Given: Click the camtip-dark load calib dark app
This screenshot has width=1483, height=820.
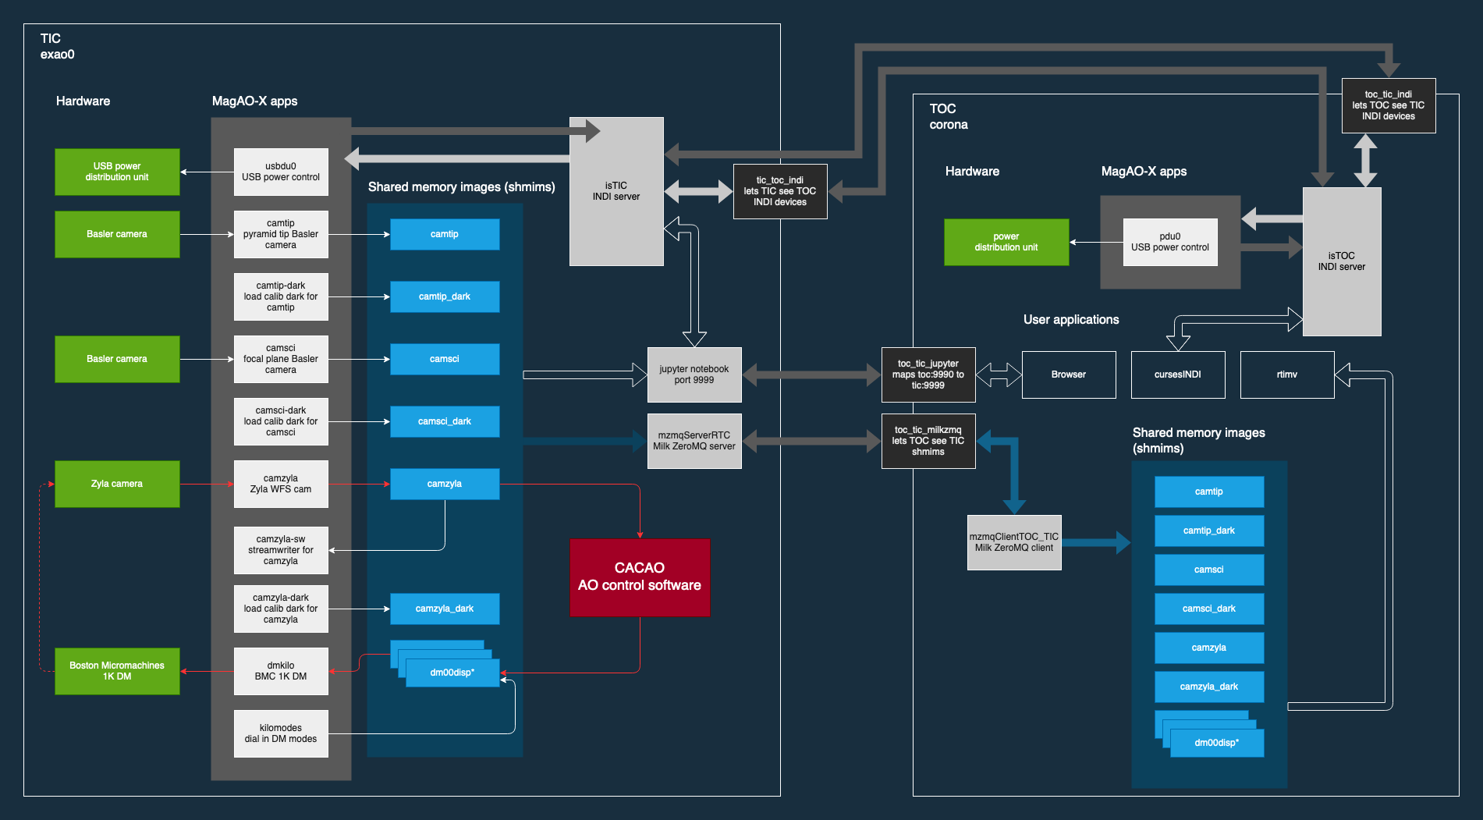Looking at the screenshot, I should [281, 296].
